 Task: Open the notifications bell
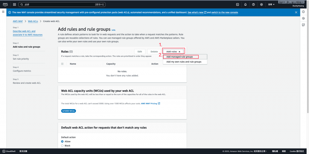245,4
